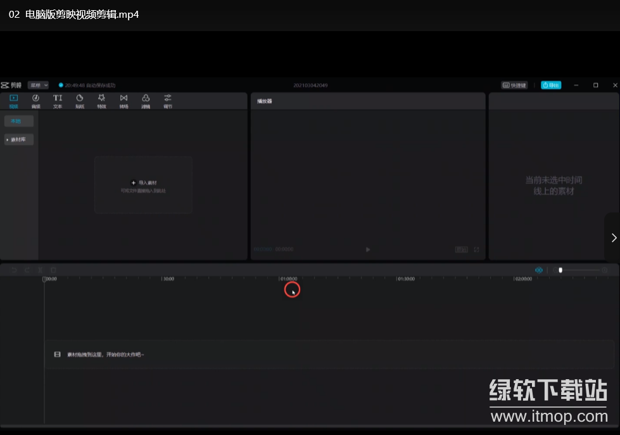Go to next video with right chevron
The image size is (620, 435).
click(614, 238)
